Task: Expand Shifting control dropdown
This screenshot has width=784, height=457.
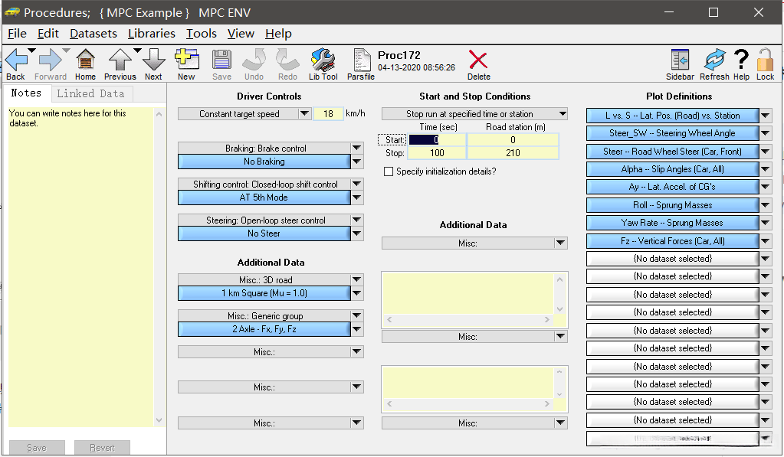Action: pyautogui.click(x=356, y=184)
